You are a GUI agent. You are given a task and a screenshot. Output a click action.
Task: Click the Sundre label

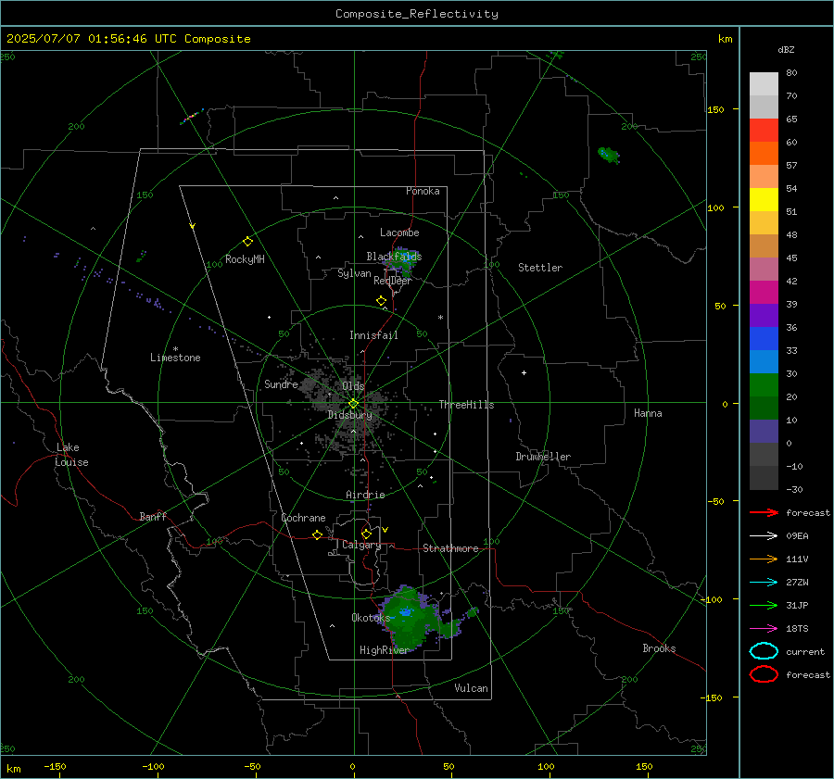pos(281,384)
